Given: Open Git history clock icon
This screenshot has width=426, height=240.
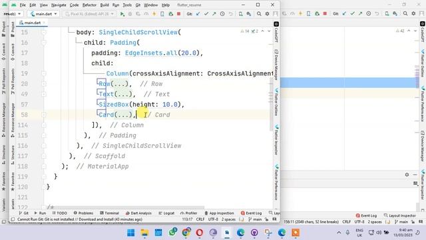Looking at the screenshot, I should pos(222,14).
